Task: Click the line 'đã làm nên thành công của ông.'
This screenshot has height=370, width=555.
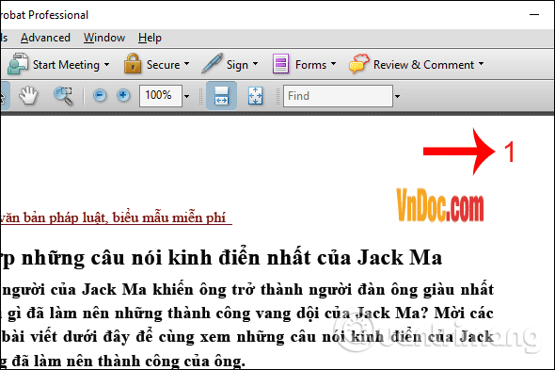Action: click(128, 362)
